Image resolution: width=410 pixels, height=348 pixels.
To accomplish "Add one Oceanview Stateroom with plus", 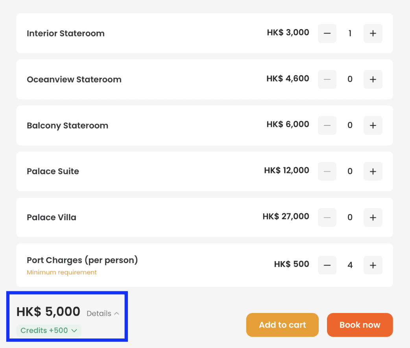I will click(373, 79).
